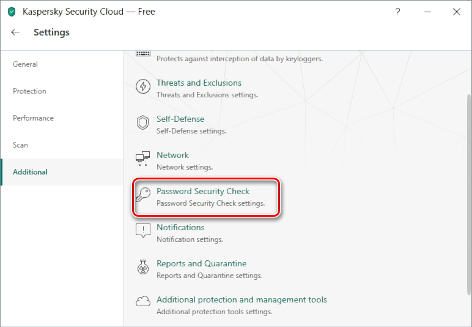The image size is (472, 327).
Task: Open the Threats and Exclusions link
Action: tap(199, 83)
